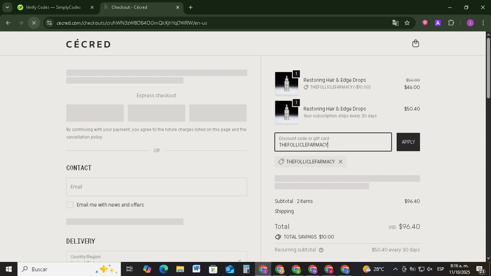
Task: Click the CÉCRED logo
Action: coord(88,44)
